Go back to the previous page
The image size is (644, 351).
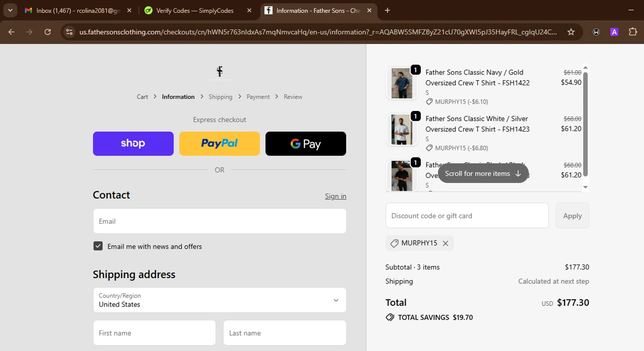(12, 32)
